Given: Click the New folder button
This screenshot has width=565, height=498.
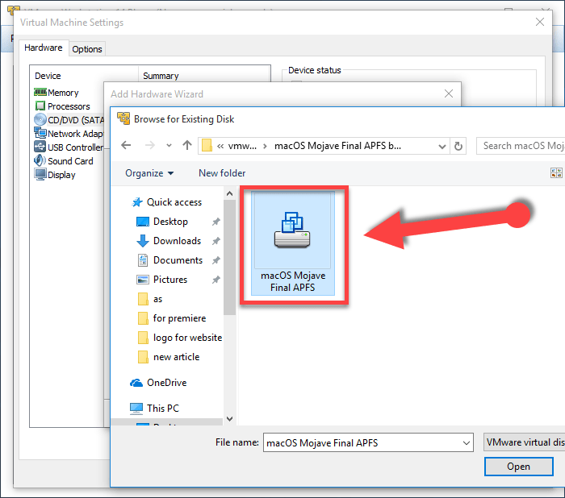Looking at the screenshot, I should coord(222,173).
